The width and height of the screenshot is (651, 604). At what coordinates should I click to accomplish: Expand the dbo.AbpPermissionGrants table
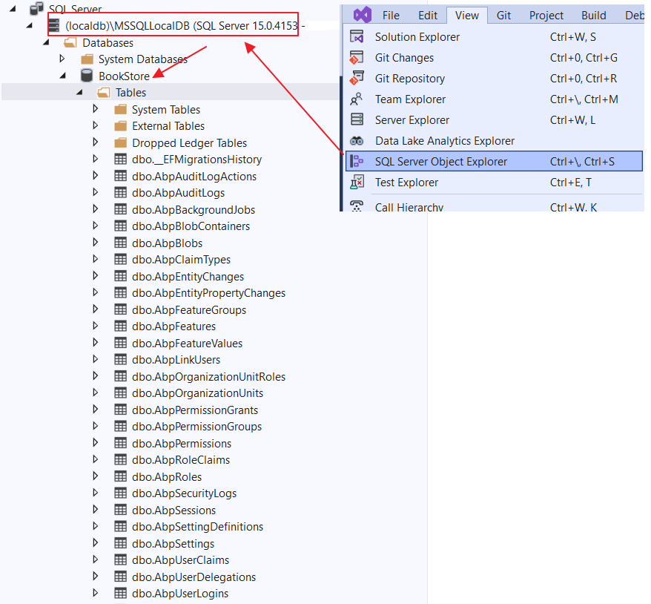95,409
